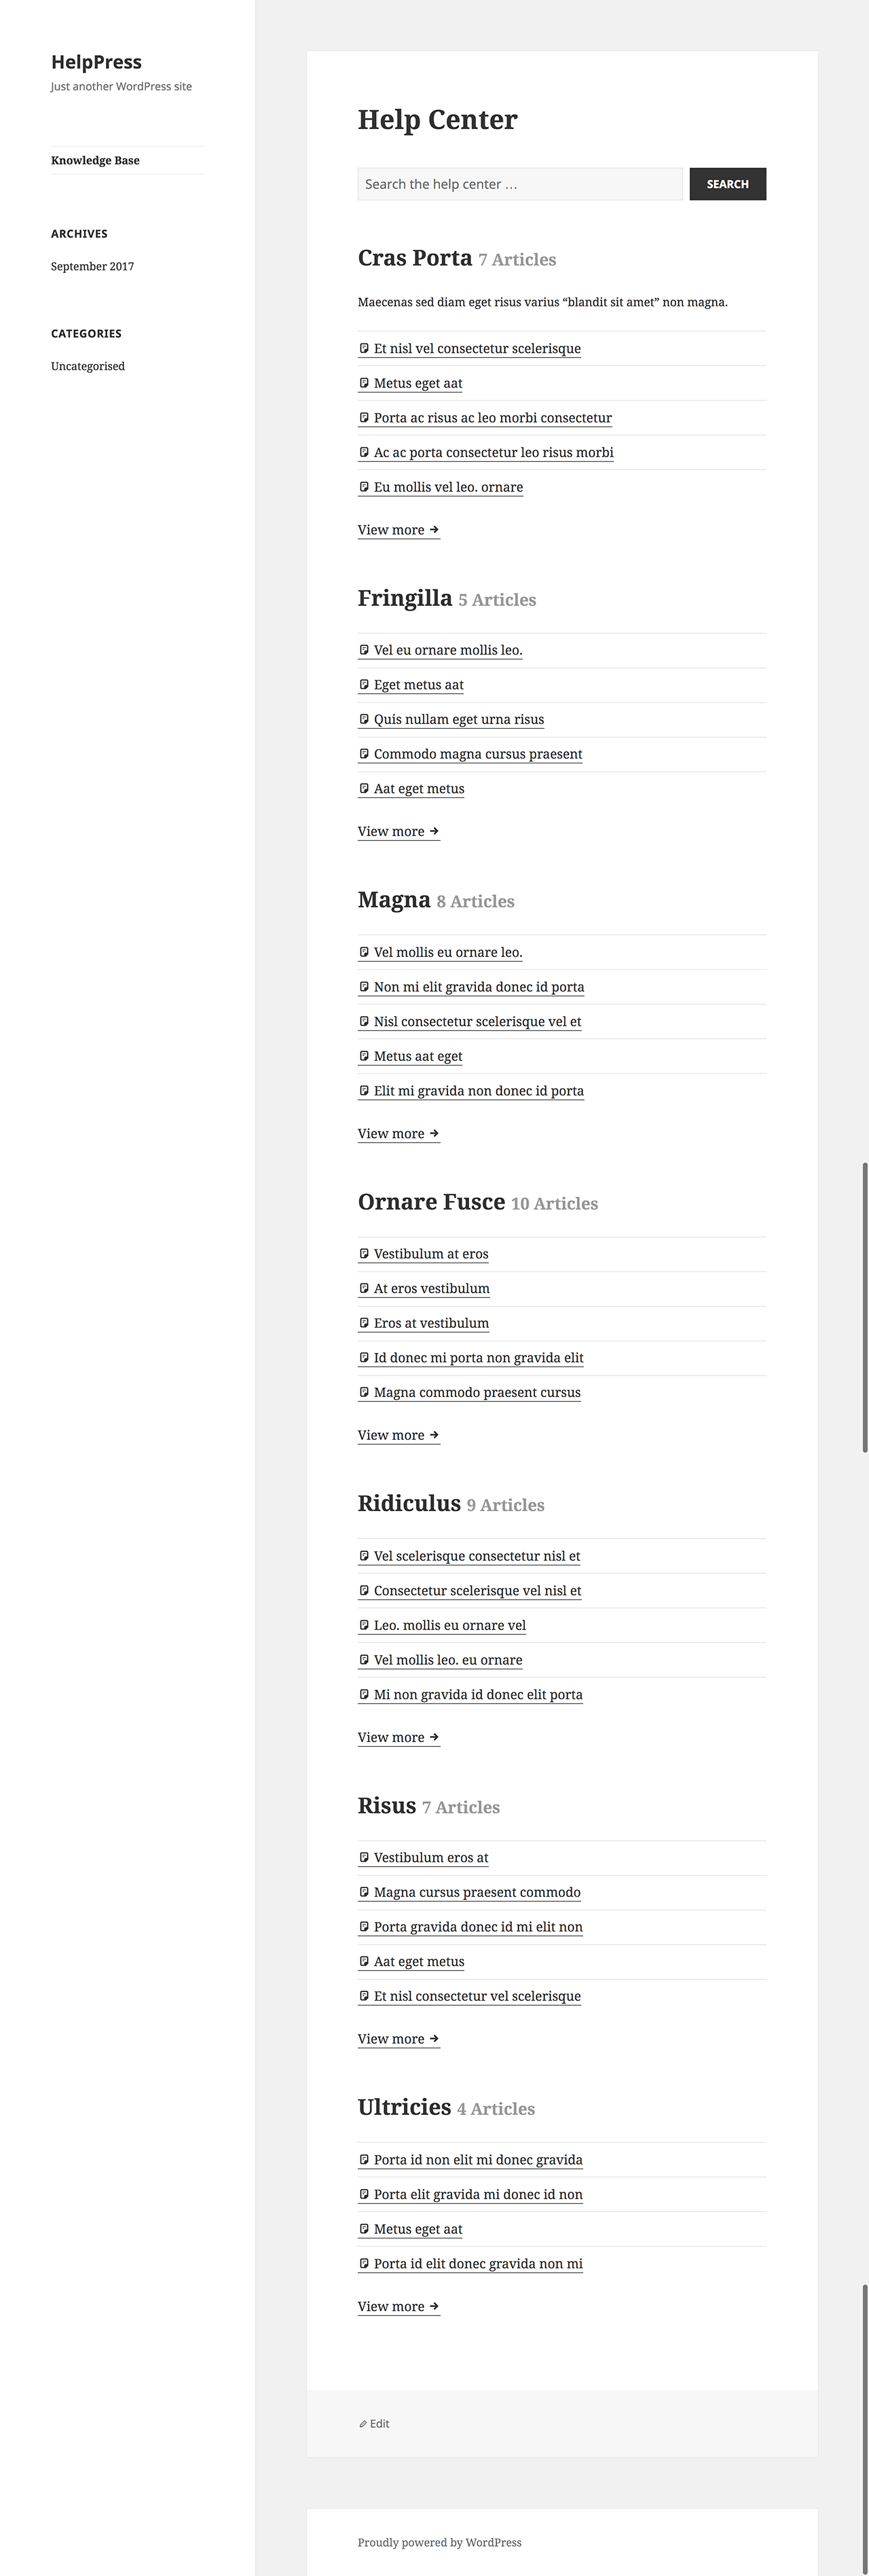
Task: Open article "Commodo magna cursus praesent"
Action: pos(477,754)
